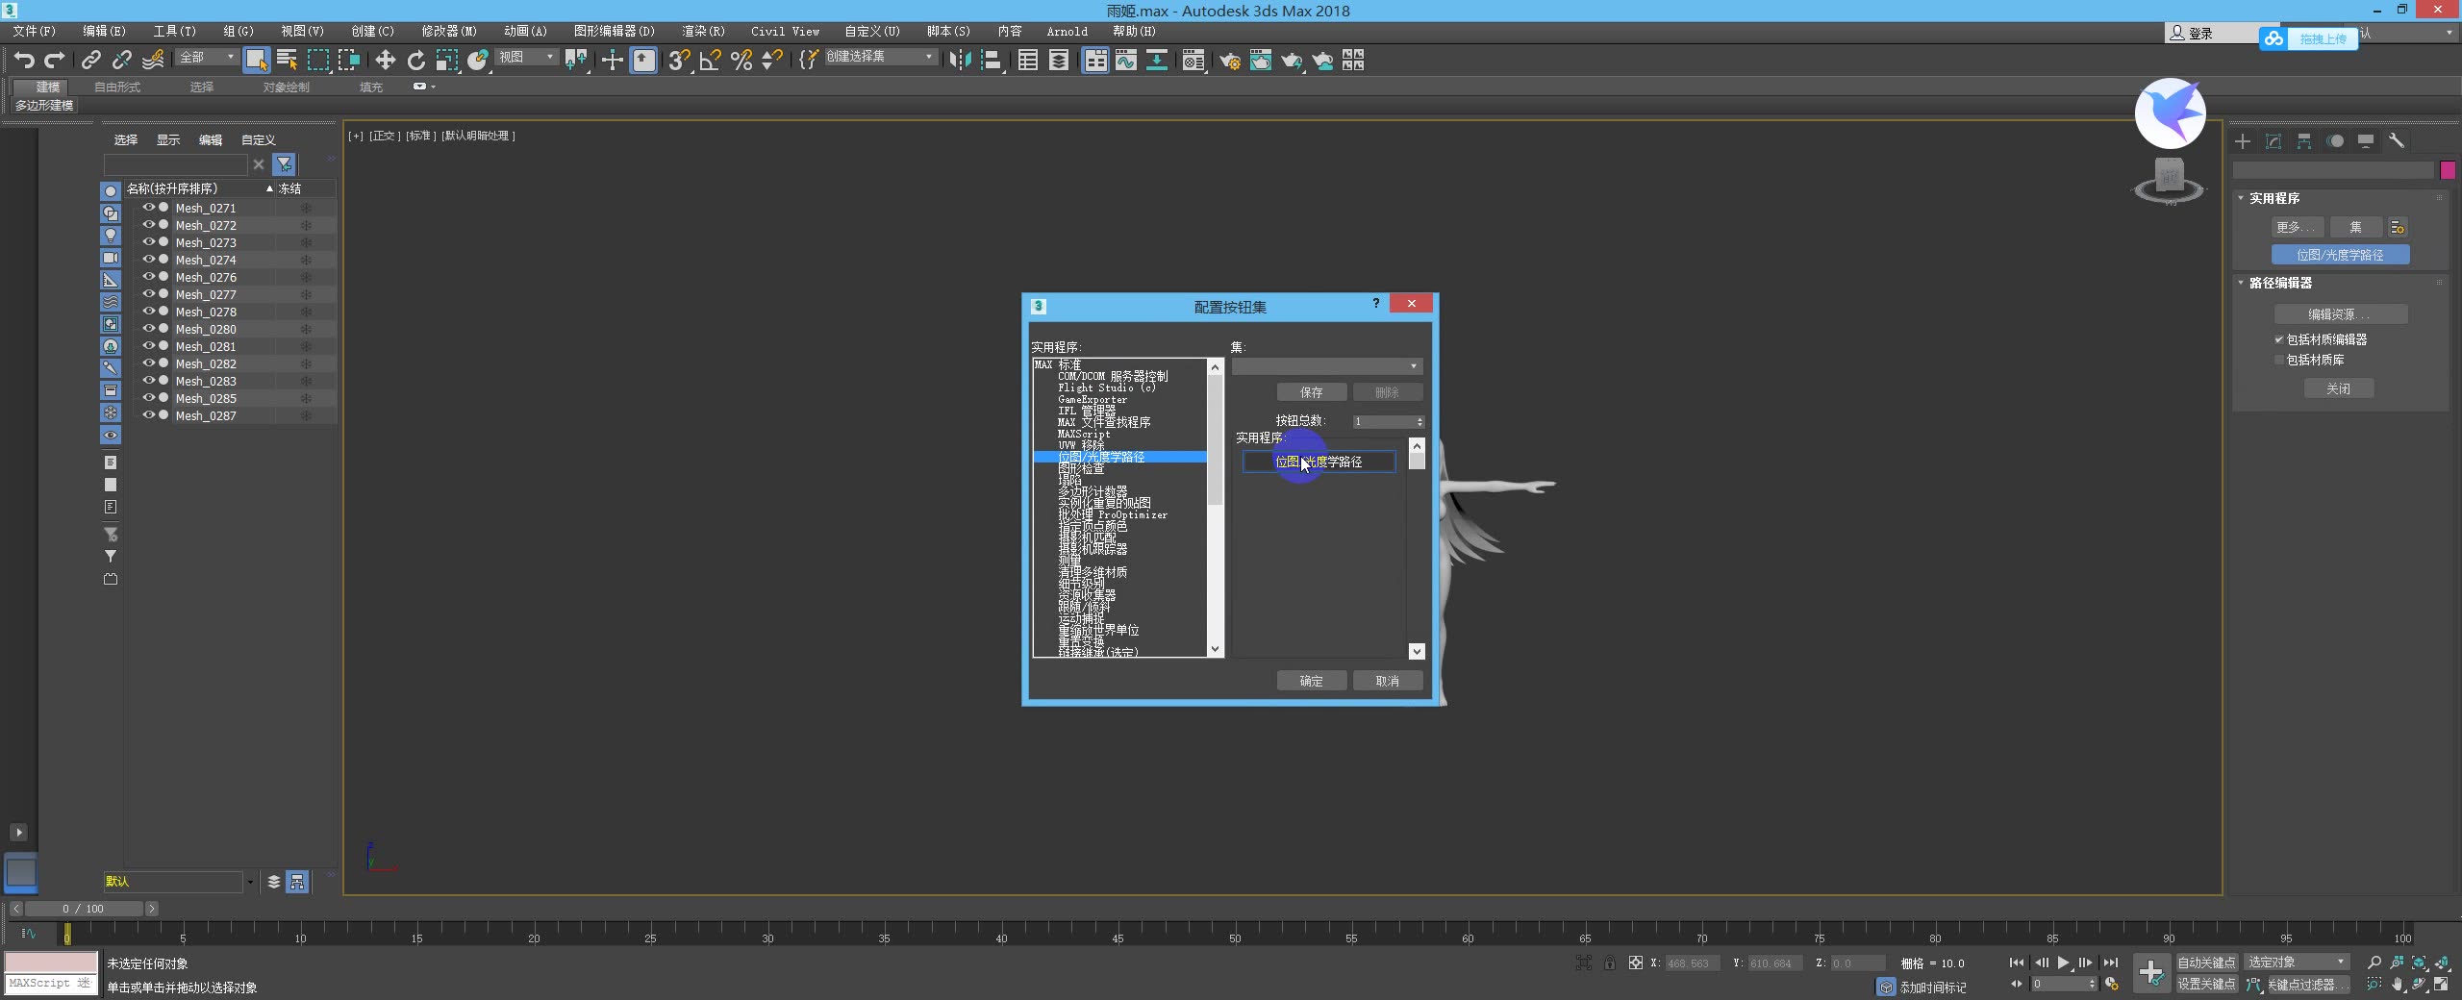Switch to the 自由形式 ribbon tab

pyautogui.click(x=116, y=87)
